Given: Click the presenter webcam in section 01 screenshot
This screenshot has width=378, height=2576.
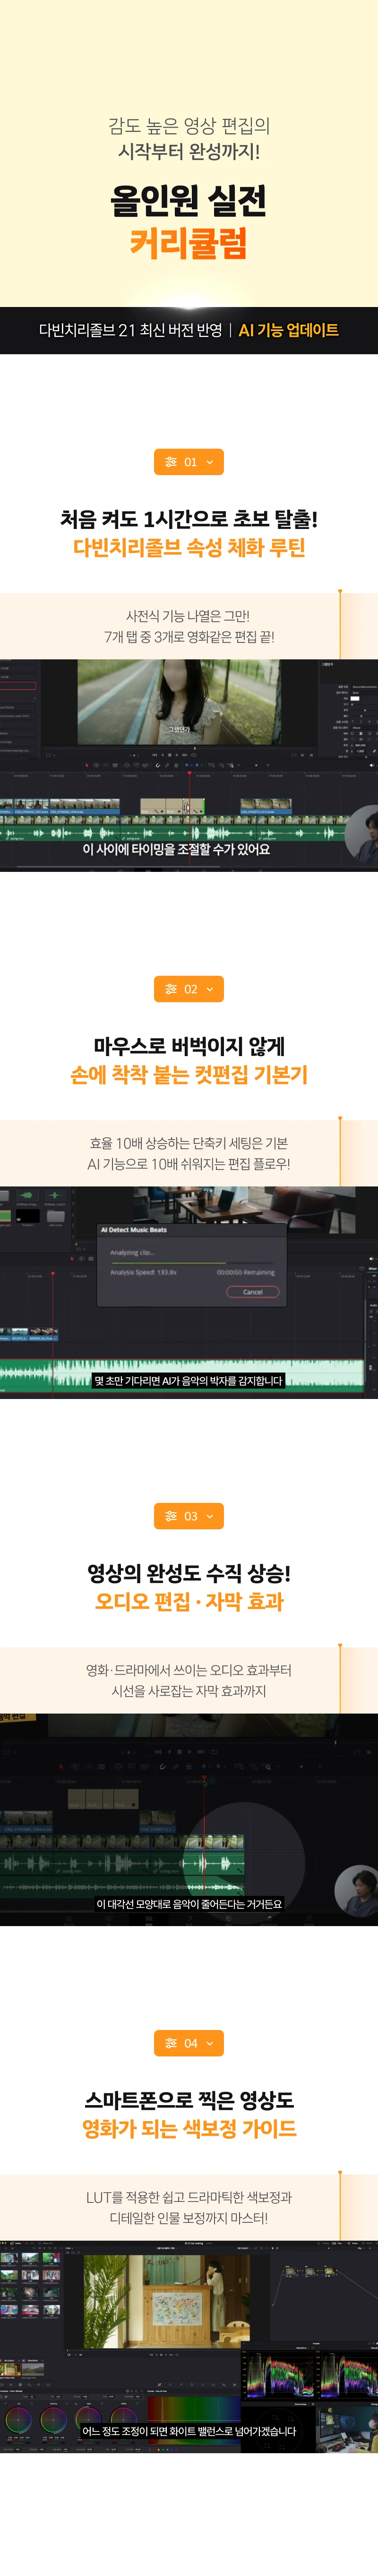Looking at the screenshot, I should point(361,836).
